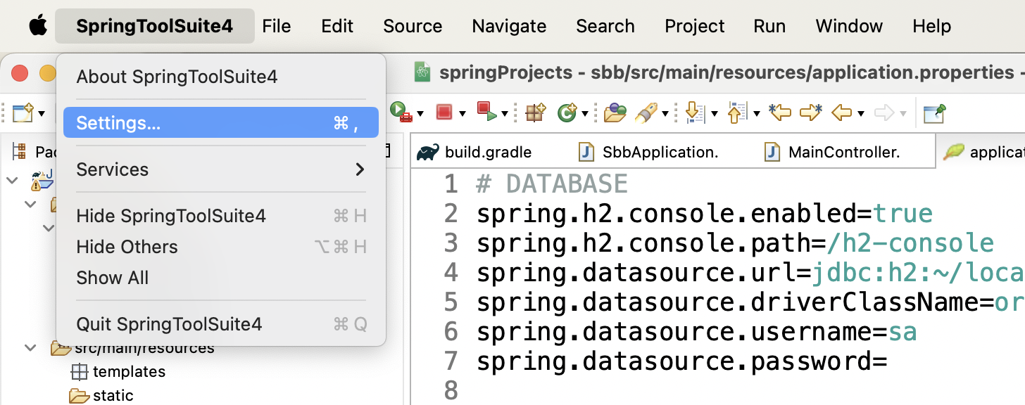The width and height of the screenshot is (1025, 405).
Task: Open the Run menu
Action: 769,26
